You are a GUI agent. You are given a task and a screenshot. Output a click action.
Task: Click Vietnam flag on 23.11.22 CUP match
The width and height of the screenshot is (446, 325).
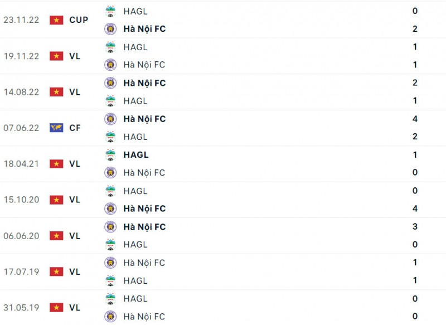point(56,20)
